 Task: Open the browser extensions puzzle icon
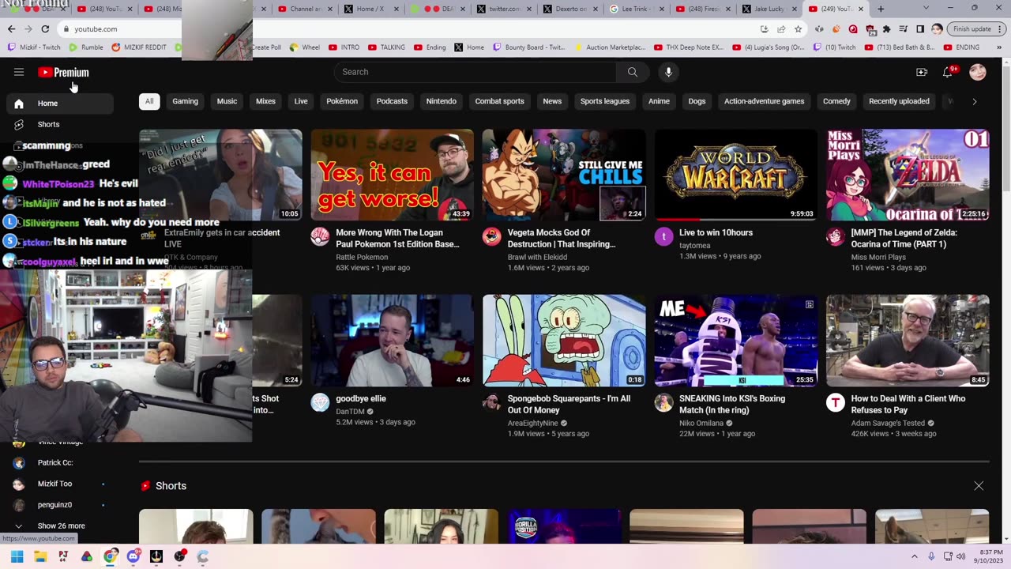[x=887, y=28]
